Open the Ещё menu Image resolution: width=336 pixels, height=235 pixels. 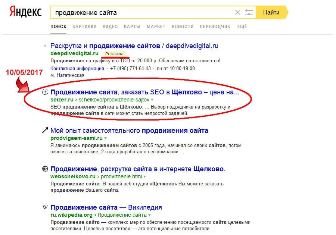coord(242,26)
